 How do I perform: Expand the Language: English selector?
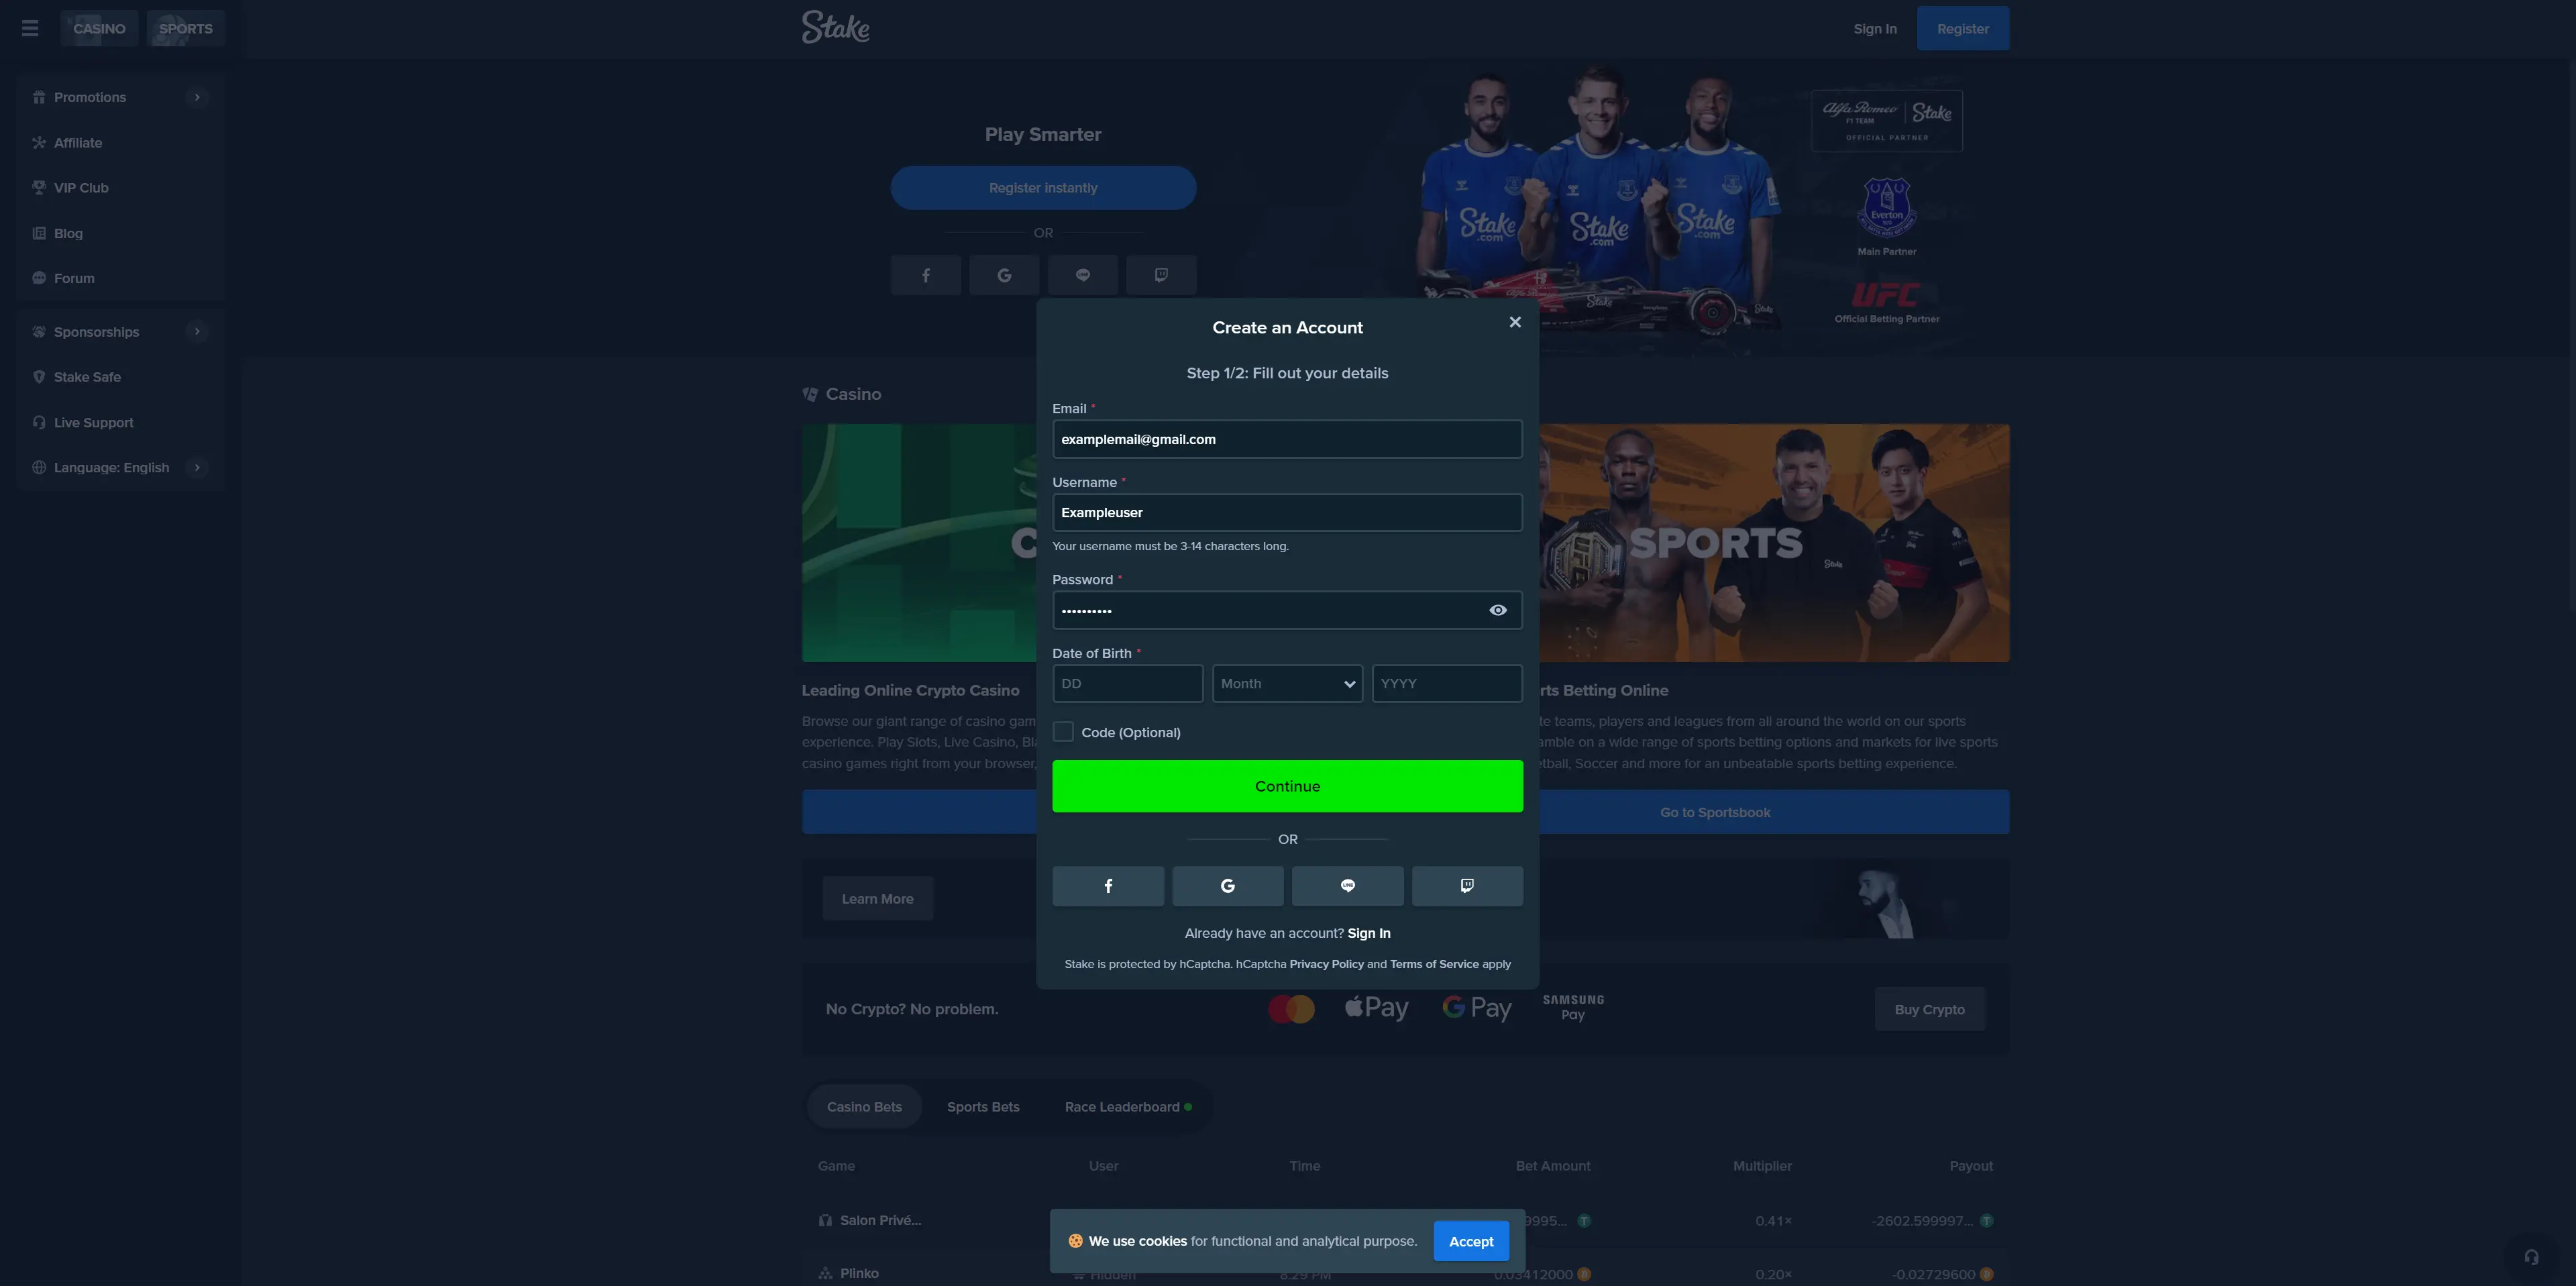197,467
